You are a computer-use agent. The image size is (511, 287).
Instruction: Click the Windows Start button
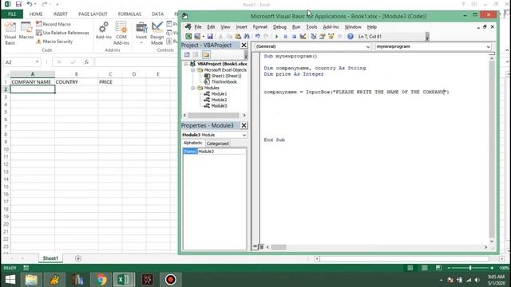pyautogui.click(x=10, y=280)
